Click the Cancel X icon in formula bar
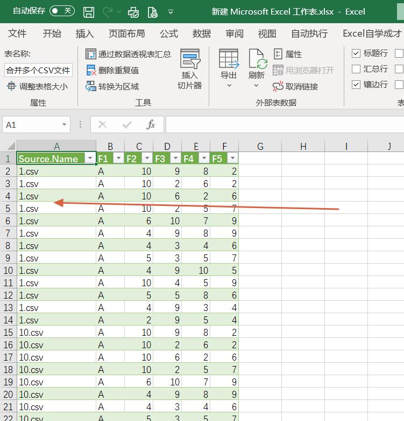Viewport: 404px width, 421px height. pyautogui.click(x=103, y=125)
